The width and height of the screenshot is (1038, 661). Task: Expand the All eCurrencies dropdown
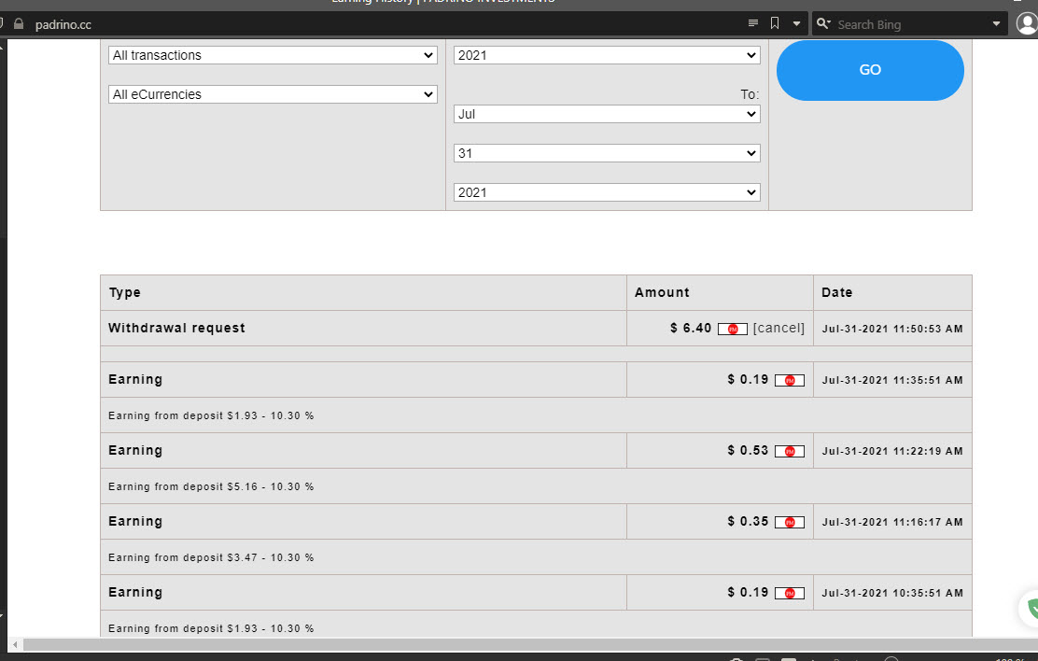273,94
